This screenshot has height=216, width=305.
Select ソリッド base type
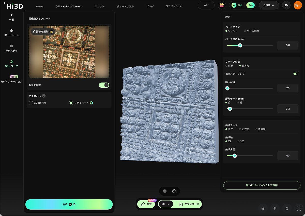(232, 31)
